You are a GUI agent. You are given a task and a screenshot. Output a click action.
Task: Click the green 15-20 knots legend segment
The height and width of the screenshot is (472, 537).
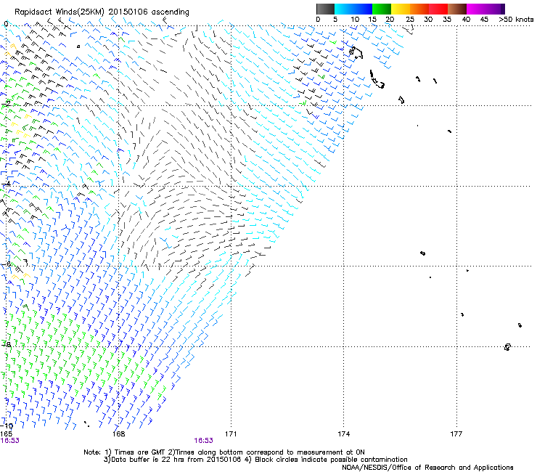click(382, 9)
